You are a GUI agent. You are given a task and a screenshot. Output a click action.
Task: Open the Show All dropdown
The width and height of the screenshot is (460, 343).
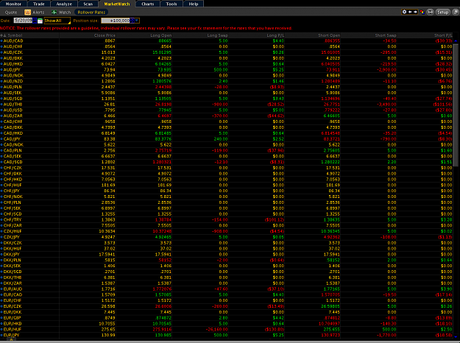click(57, 21)
